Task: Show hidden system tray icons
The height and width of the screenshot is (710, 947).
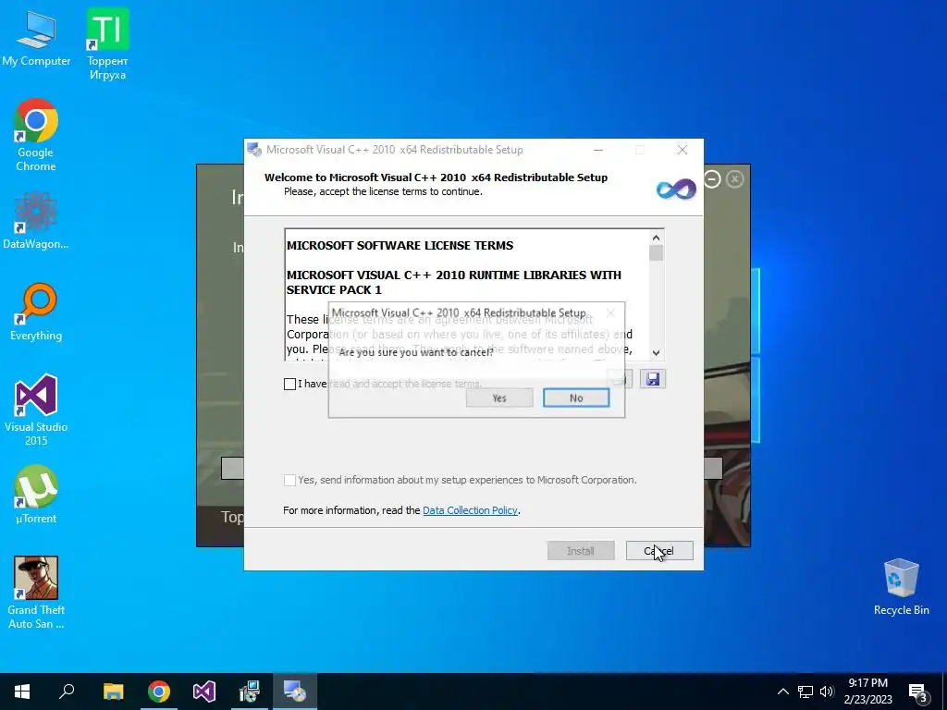Action: [782, 692]
